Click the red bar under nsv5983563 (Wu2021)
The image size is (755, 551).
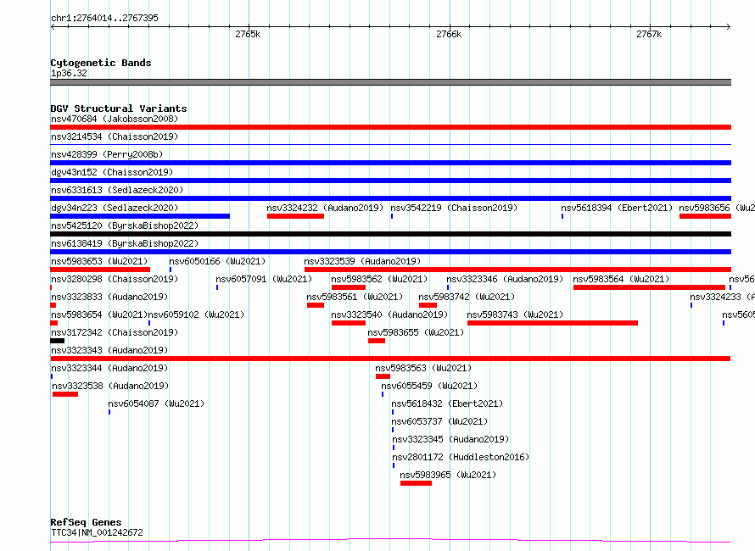pyautogui.click(x=383, y=376)
